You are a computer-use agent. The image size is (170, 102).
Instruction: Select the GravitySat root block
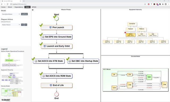132,24
